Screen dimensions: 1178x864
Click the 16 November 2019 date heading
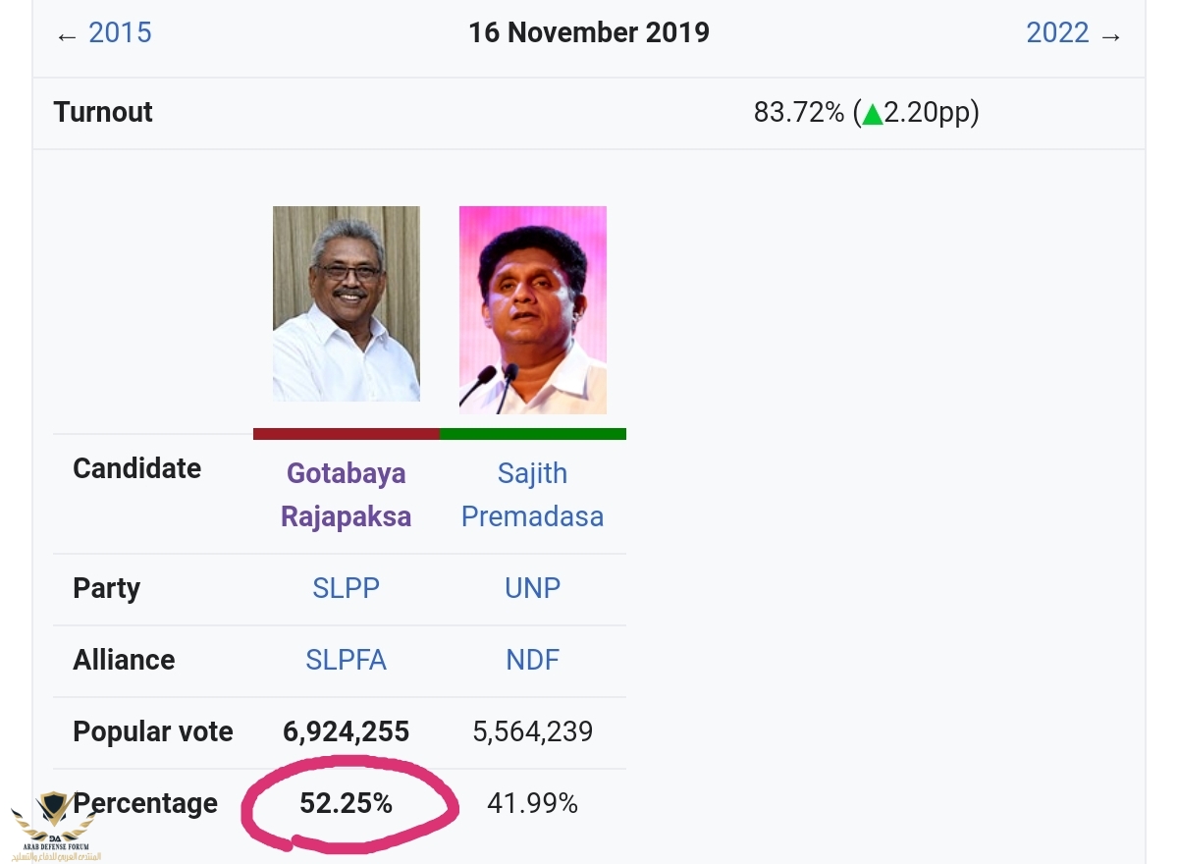tap(589, 32)
